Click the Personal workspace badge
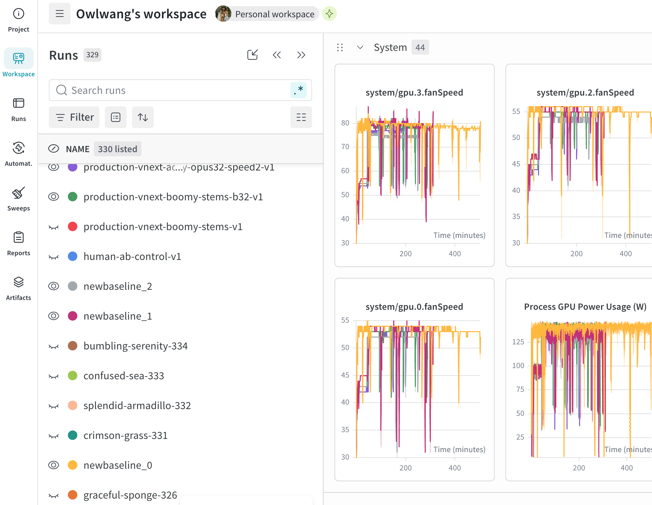Viewport: 652px width, 505px height. 267,14
